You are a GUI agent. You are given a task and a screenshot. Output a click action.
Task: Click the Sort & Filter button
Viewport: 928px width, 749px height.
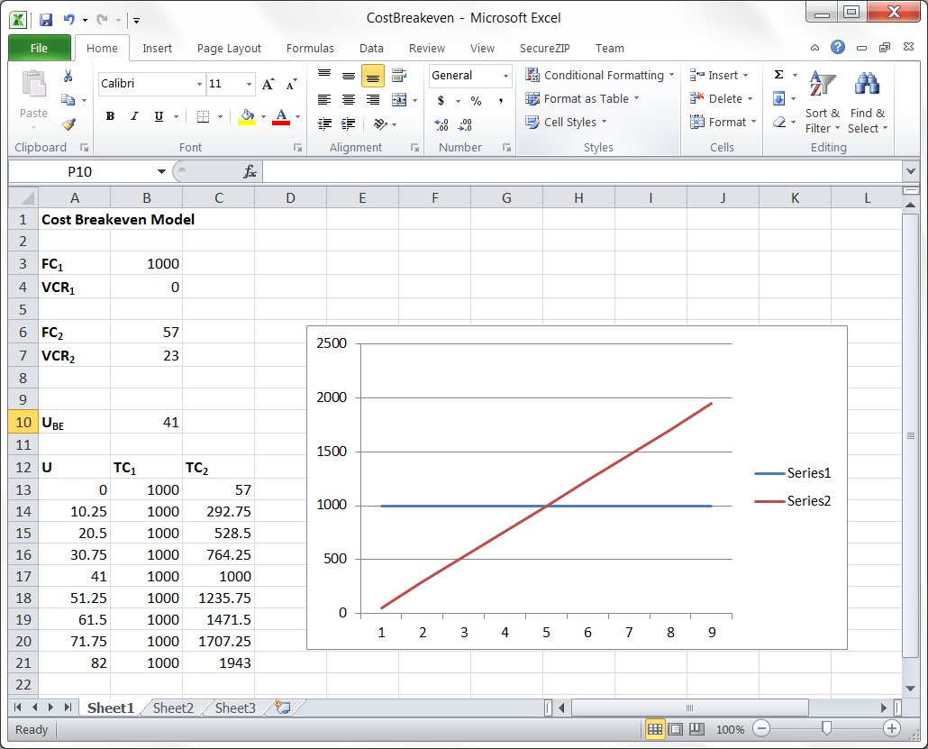[821, 105]
